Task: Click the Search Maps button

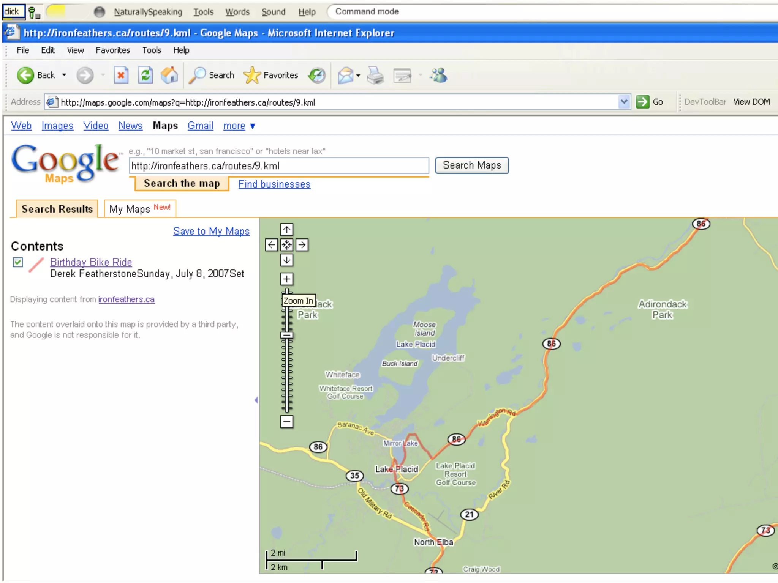Action: (472, 165)
